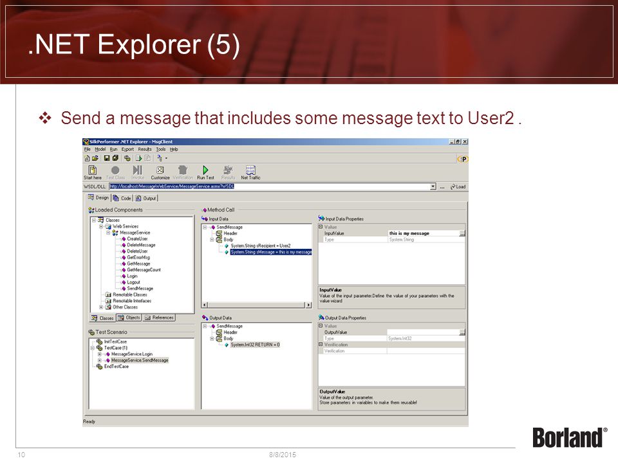Select the GetErrorMsg method
Viewport: 618px width, 463px height.
coord(138,257)
